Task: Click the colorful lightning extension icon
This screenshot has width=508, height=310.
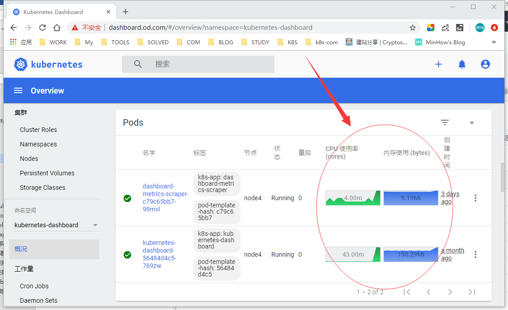Action: (x=431, y=28)
